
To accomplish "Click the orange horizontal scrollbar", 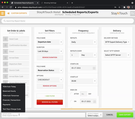I will pyautogui.click(x=97, y=109).
